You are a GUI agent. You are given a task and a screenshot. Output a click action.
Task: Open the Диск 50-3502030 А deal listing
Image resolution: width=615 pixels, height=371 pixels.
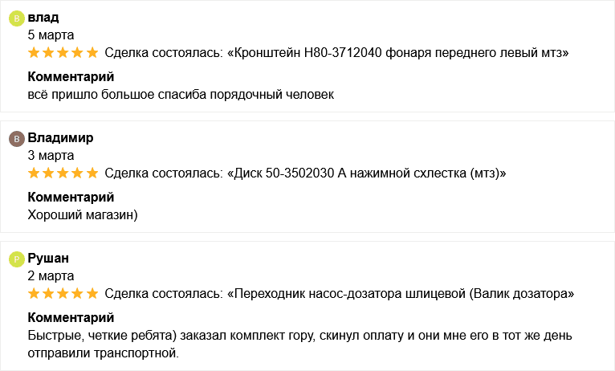pos(366,173)
